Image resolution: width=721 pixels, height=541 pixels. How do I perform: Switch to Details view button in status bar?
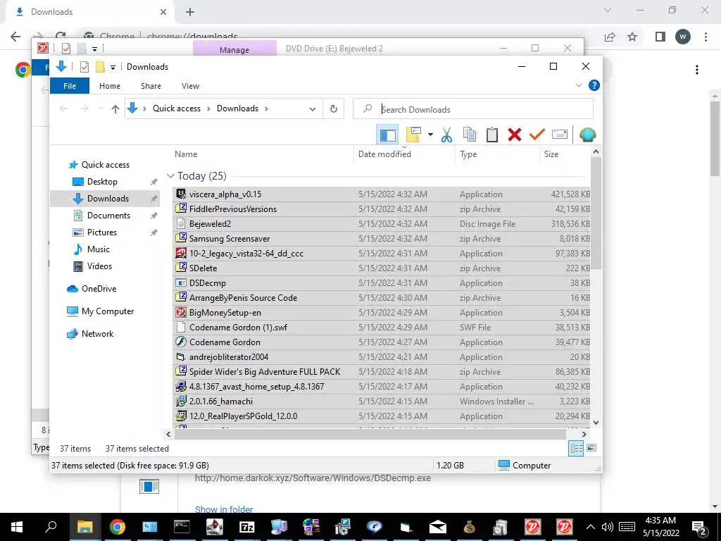coord(576,448)
